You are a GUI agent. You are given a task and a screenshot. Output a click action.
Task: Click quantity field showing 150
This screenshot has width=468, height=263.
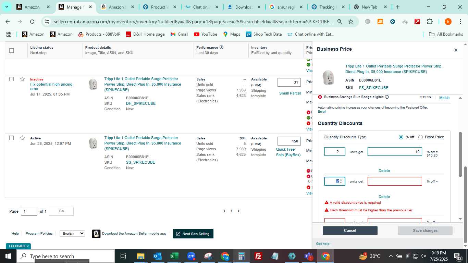pos(289,141)
